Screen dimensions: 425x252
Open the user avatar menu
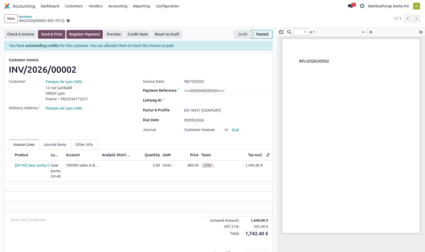(x=416, y=6)
